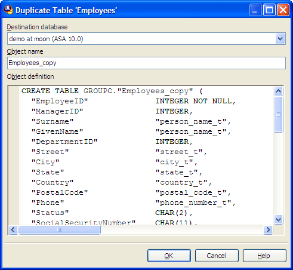The image size is (293, 270).
Task: Click the horizontal scrollbar left arrow
Action: pos(13,230)
